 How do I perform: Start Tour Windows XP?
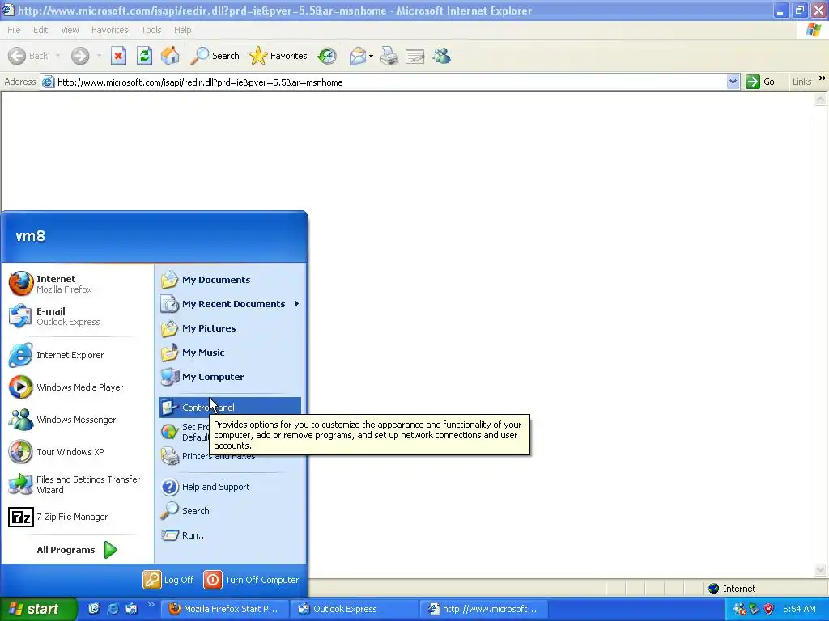(77, 452)
